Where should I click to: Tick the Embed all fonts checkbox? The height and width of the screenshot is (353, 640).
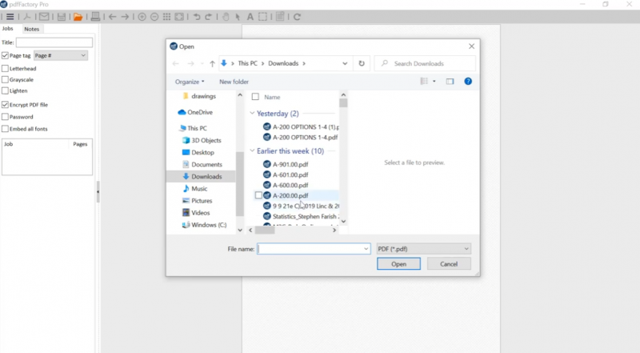(6, 129)
